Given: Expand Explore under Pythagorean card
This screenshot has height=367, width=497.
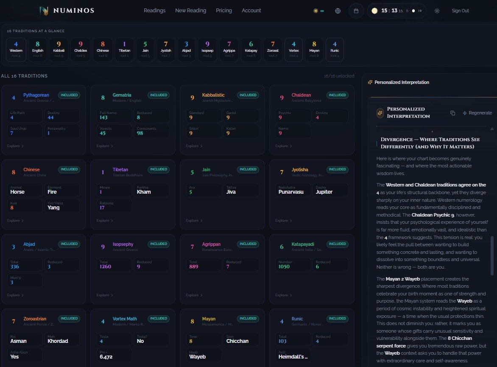Looking at the screenshot, I should point(15,146).
